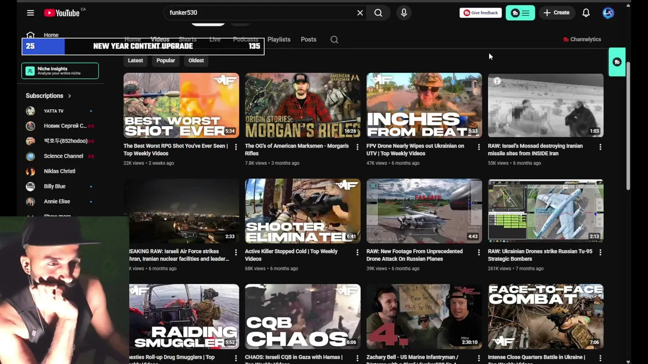Open Niklas Christl subscription
Viewport: 648px width, 364px height.
[60, 171]
